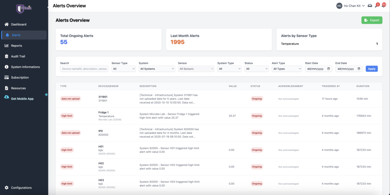
Task: Click the Dashboard home icon
Action: (x=6, y=24)
